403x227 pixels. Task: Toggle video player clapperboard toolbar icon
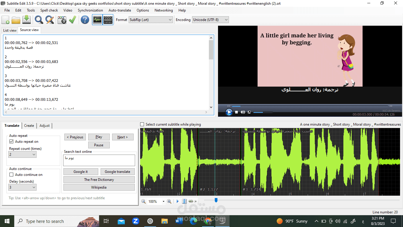point(108,20)
